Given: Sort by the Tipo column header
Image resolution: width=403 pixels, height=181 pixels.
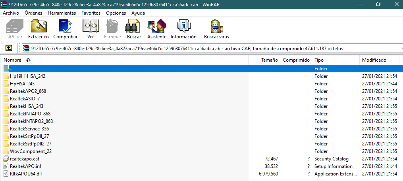Looking at the screenshot, I should (336, 60).
